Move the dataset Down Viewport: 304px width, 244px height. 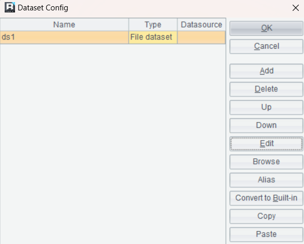pyautogui.click(x=266, y=126)
